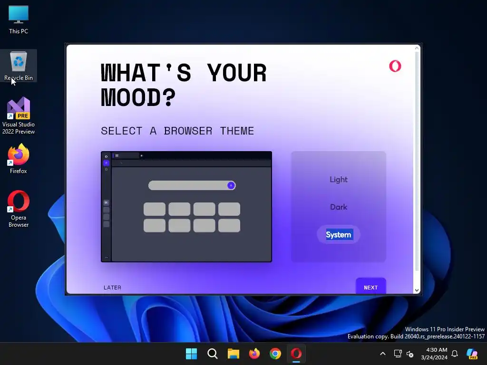The height and width of the screenshot is (365, 487).
Task: Click the scrollbar up arrow
Action: point(417,48)
